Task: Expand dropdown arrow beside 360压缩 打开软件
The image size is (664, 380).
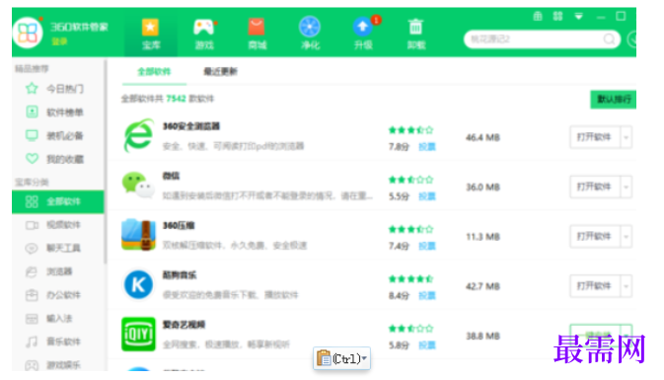Action: pyautogui.click(x=626, y=236)
